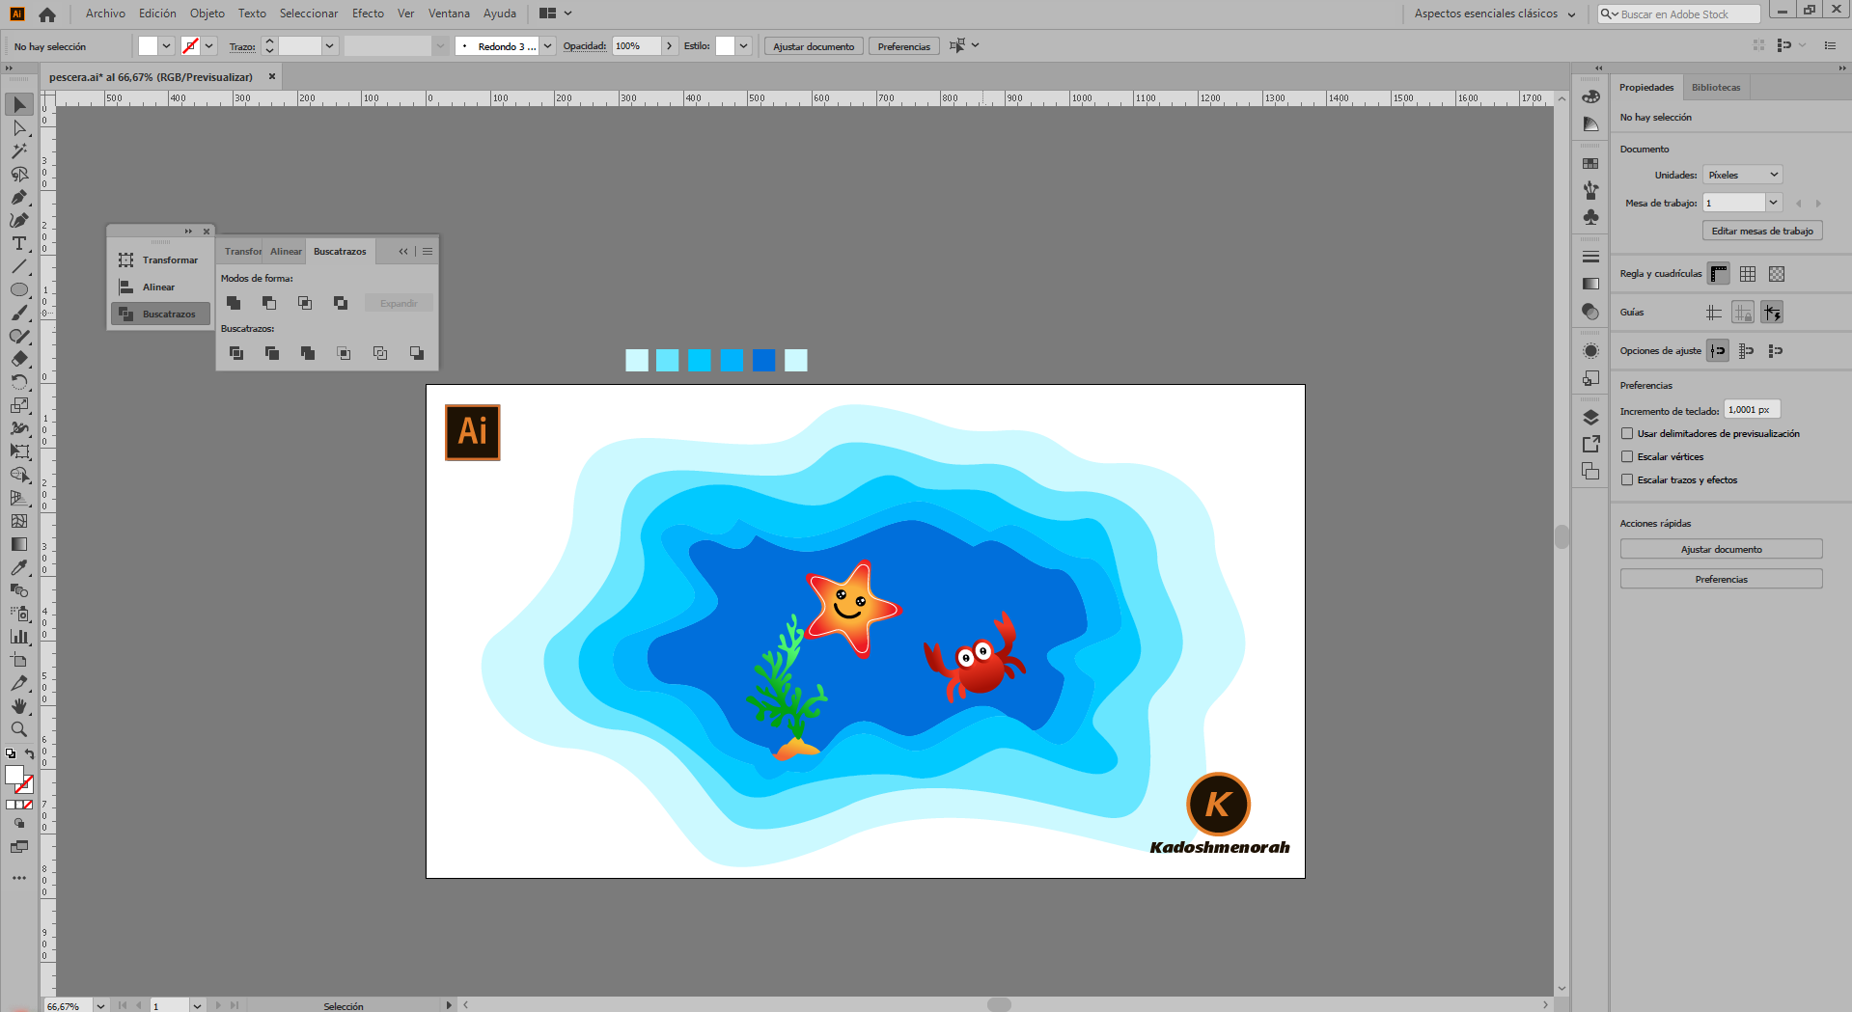Toggle show guides icon
This screenshot has width=1852, height=1012.
tap(1714, 313)
